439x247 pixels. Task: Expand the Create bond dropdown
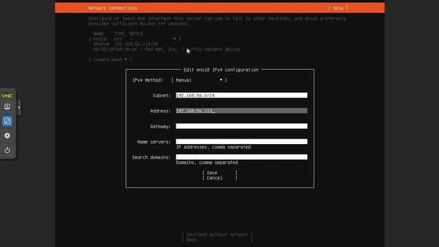pyautogui.click(x=110, y=60)
